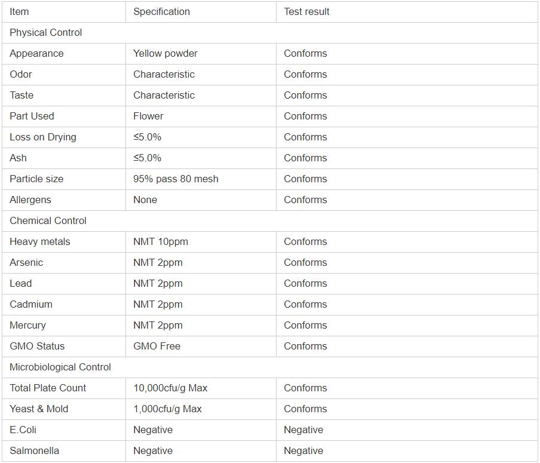Click the Test result column header
The image size is (540, 463).
point(306,12)
